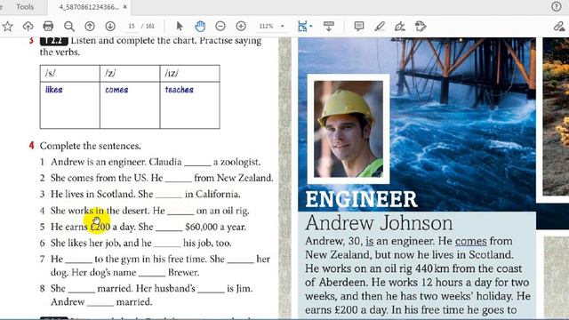Add a comment with the sticky note icon
Viewport: 569px width, 320px height.
point(359,26)
